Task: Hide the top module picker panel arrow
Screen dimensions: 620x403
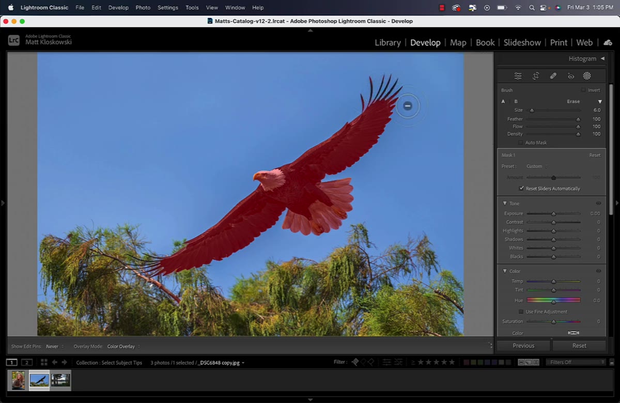Action: coord(310,30)
